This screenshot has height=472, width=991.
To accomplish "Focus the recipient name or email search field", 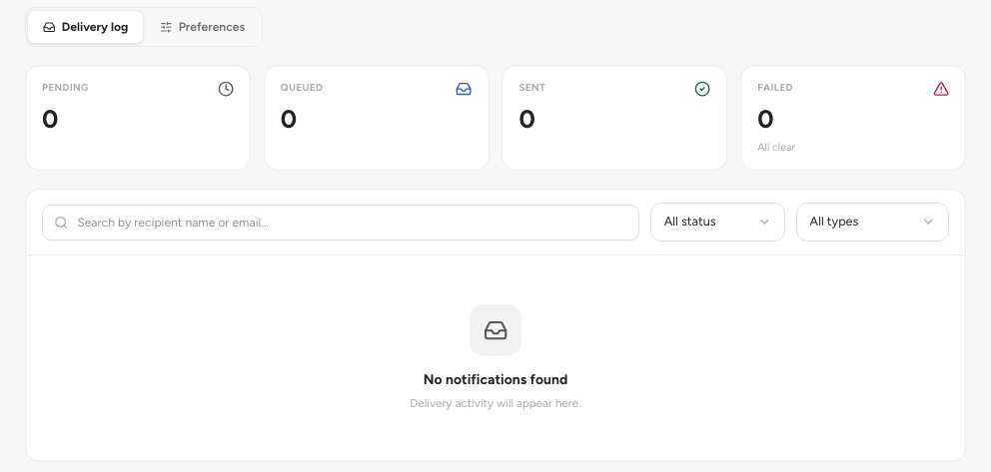I will coord(341,223).
